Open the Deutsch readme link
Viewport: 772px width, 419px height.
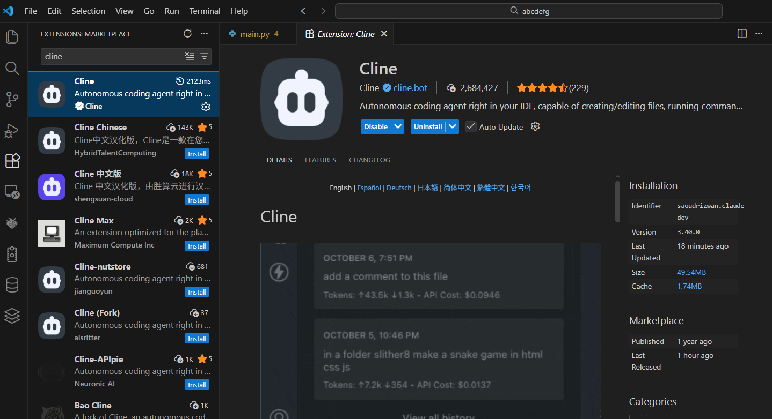pos(399,188)
